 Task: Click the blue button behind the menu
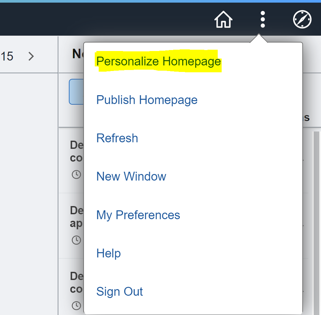(x=76, y=92)
